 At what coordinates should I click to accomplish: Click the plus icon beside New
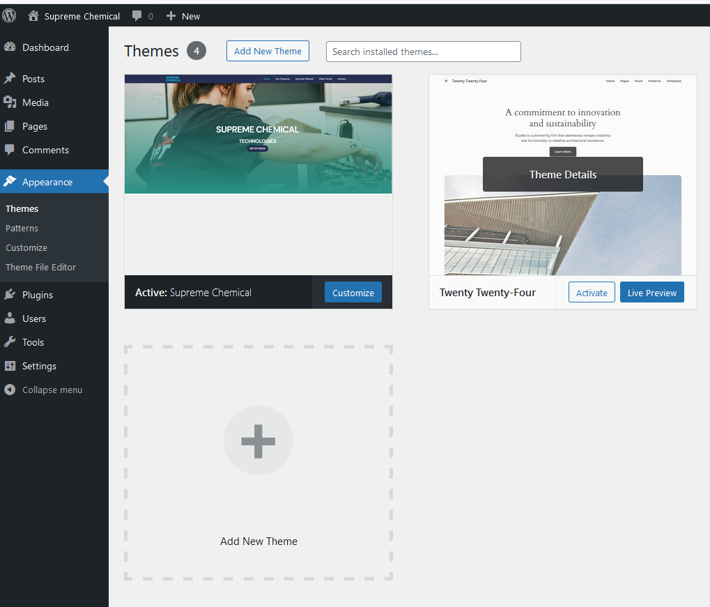171,15
